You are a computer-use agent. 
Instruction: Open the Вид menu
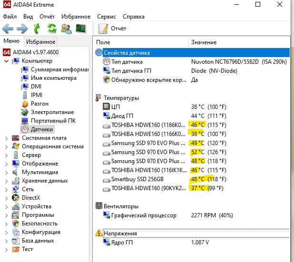pyautogui.click(x=28, y=17)
